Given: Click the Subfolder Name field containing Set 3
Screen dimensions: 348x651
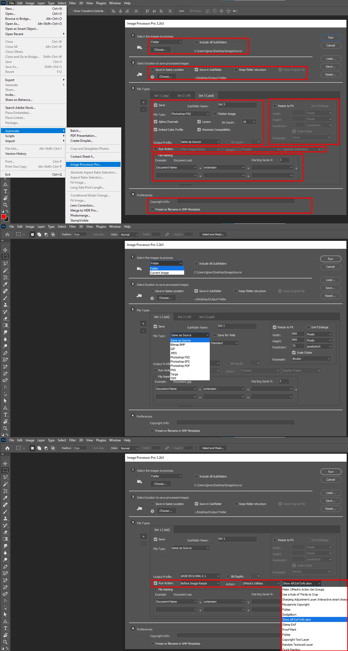Looking at the screenshot, I should click(237, 105).
